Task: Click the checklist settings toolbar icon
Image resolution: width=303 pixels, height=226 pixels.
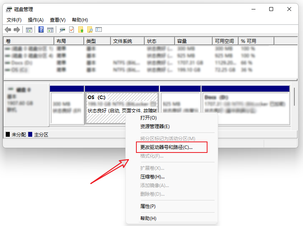Action: point(99,30)
